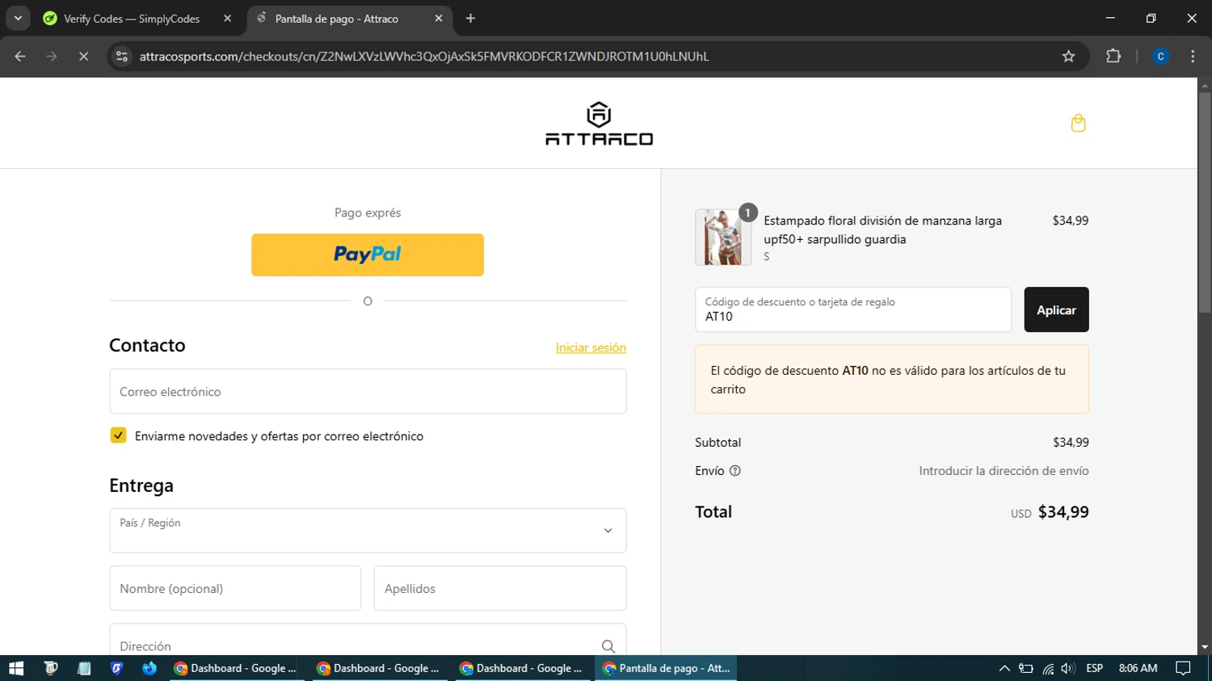Open the Windows notification center icon

1183,668
